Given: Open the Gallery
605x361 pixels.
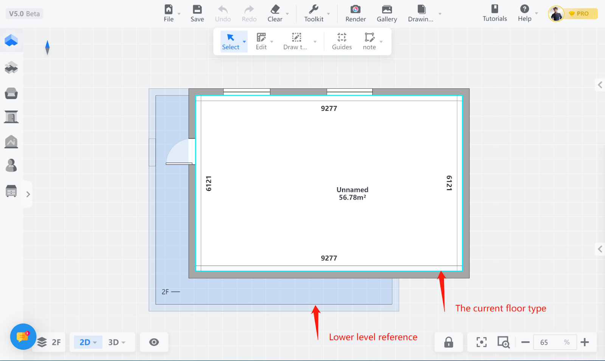Looking at the screenshot, I should [x=386, y=14].
